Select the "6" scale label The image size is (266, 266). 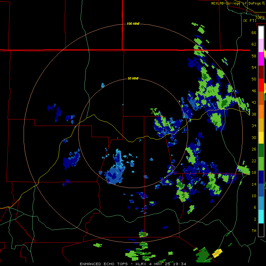(x=255, y=207)
